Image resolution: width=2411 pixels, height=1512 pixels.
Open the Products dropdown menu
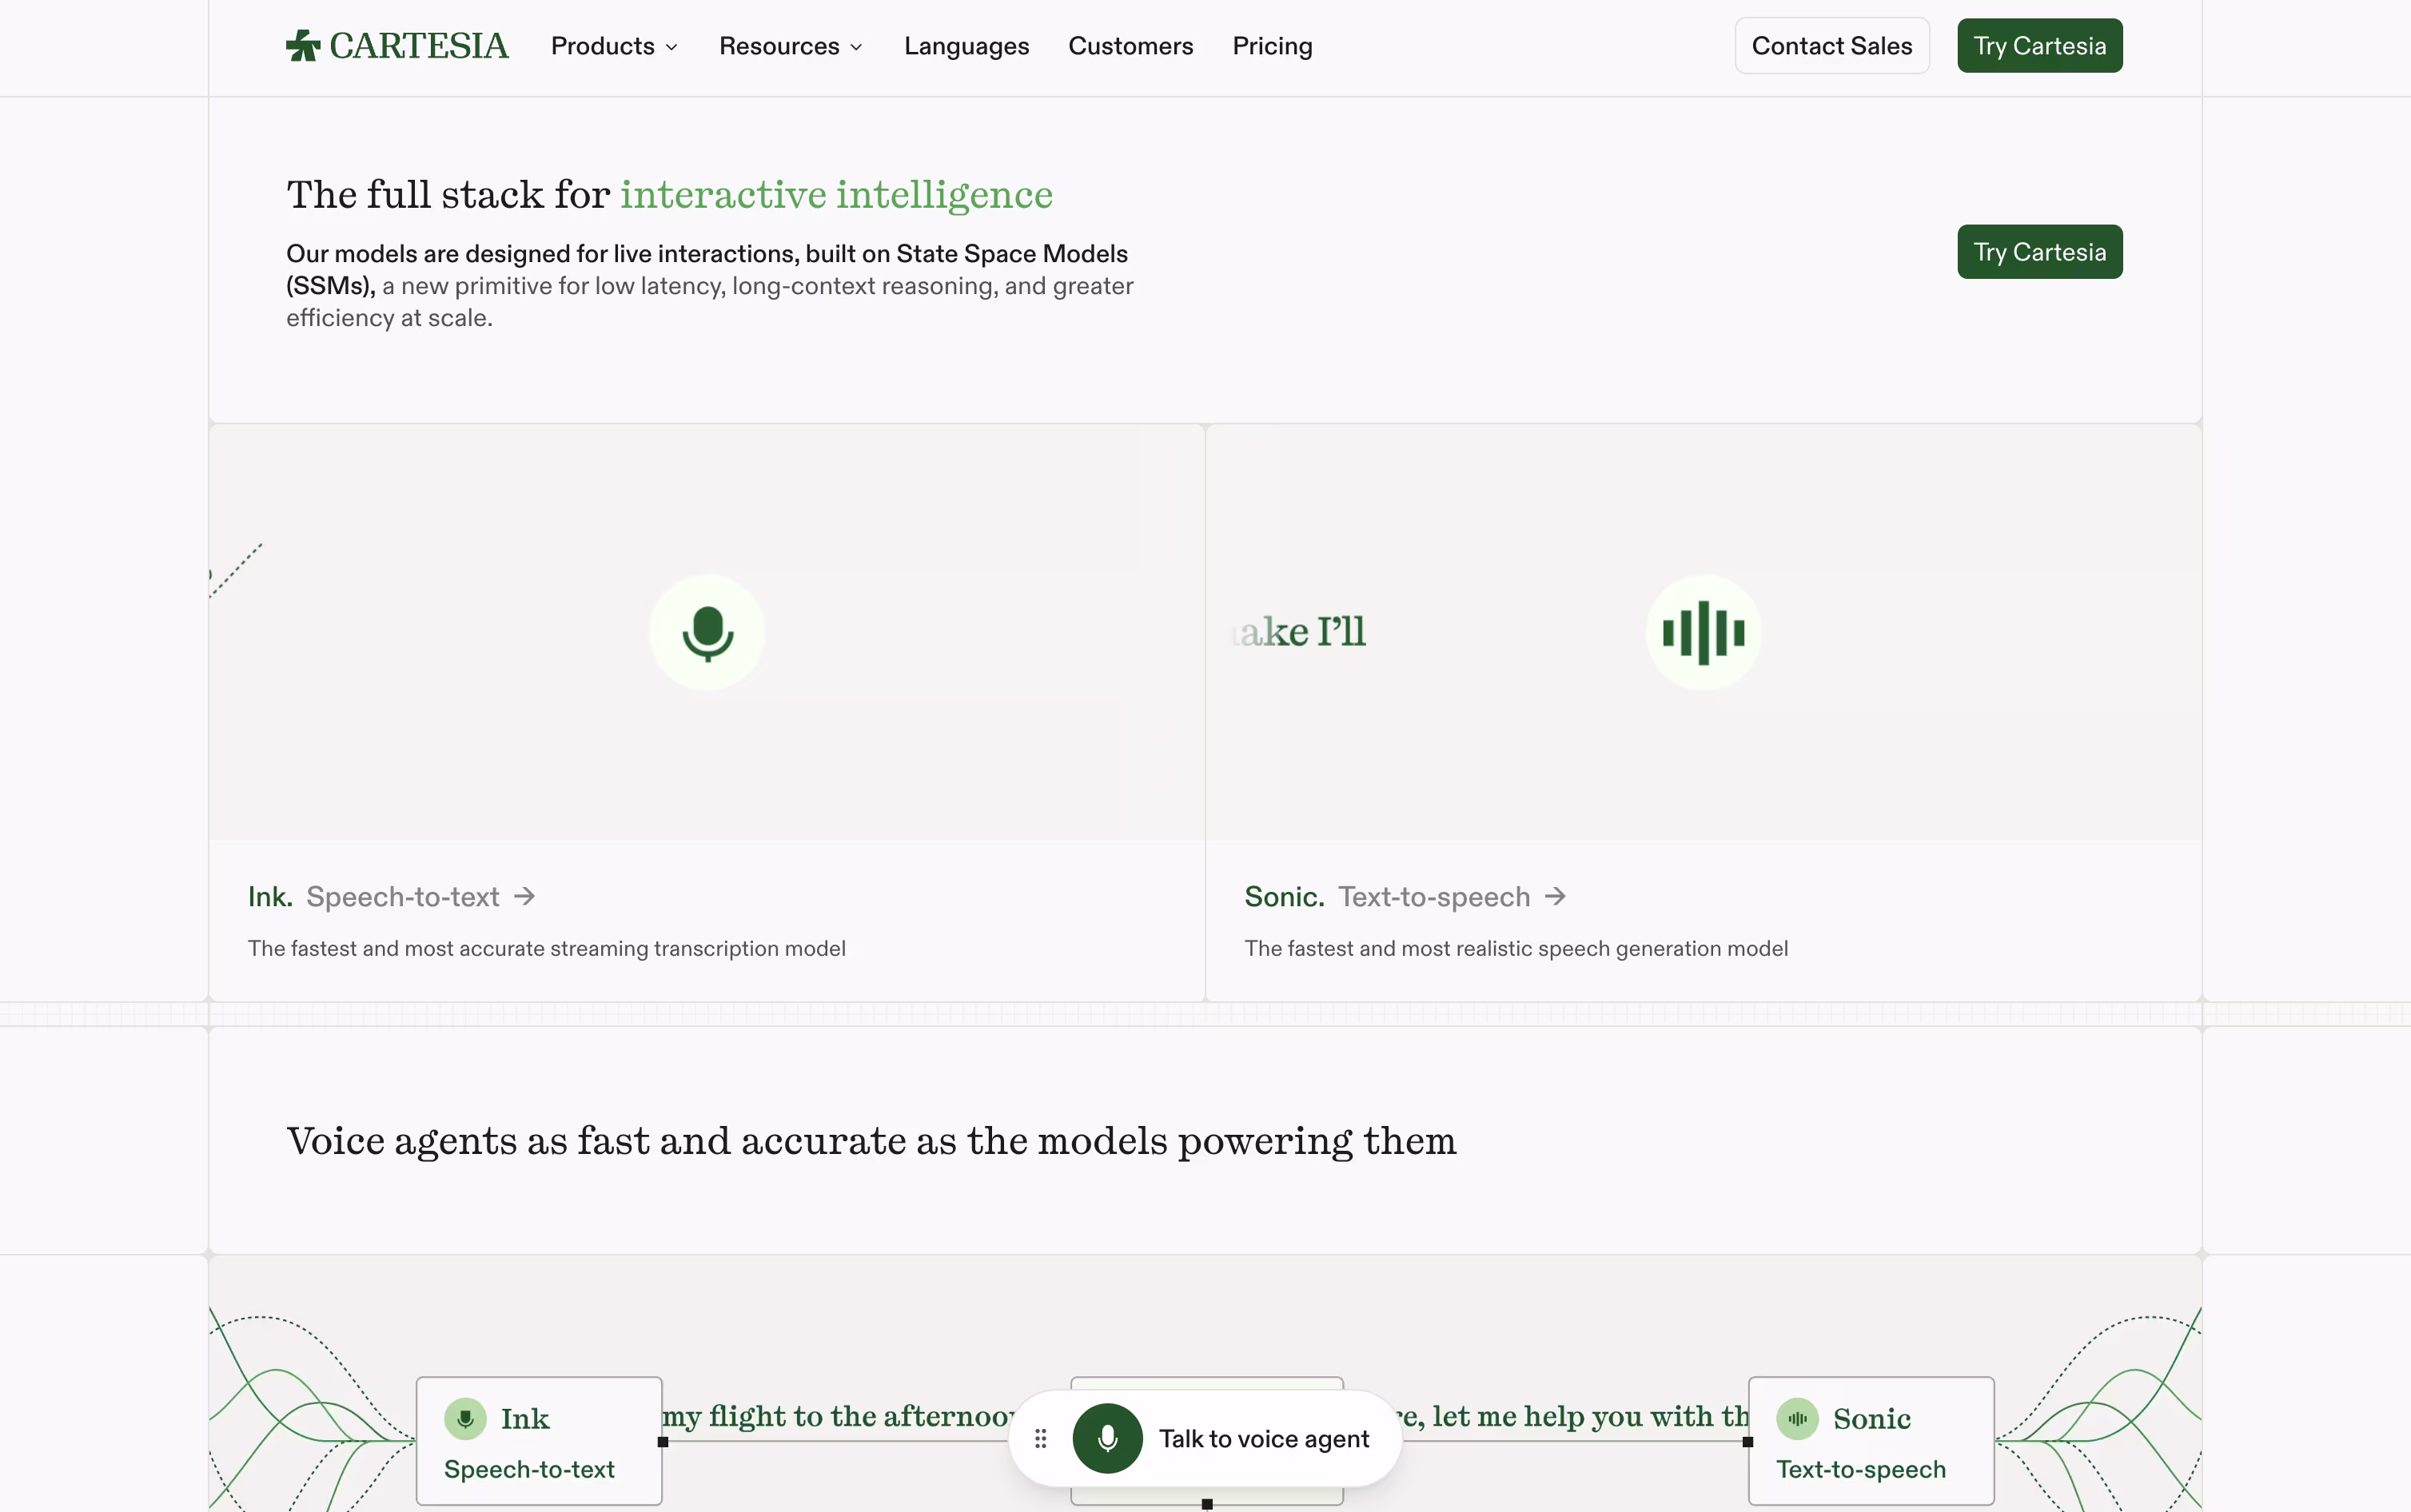[x=615, y=46]
